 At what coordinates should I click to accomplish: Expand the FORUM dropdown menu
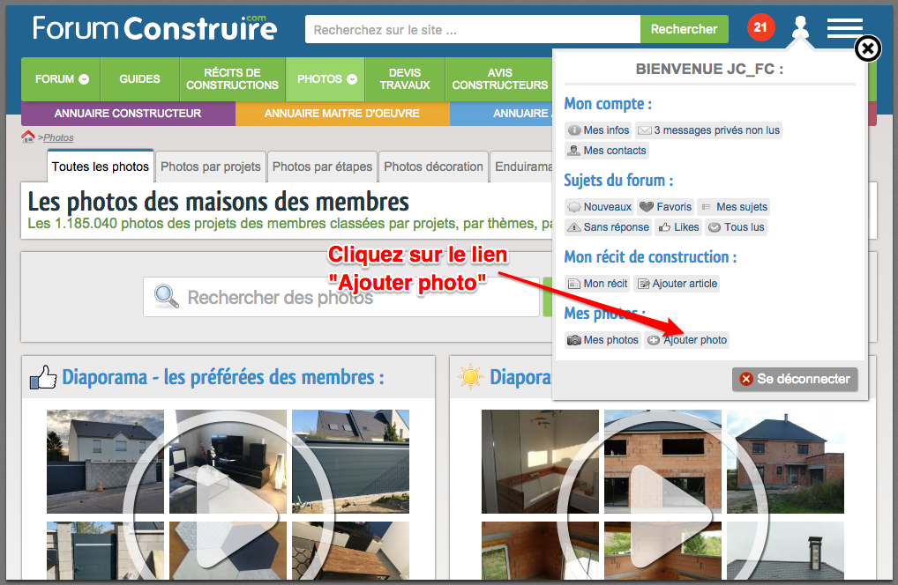[61, 79]
